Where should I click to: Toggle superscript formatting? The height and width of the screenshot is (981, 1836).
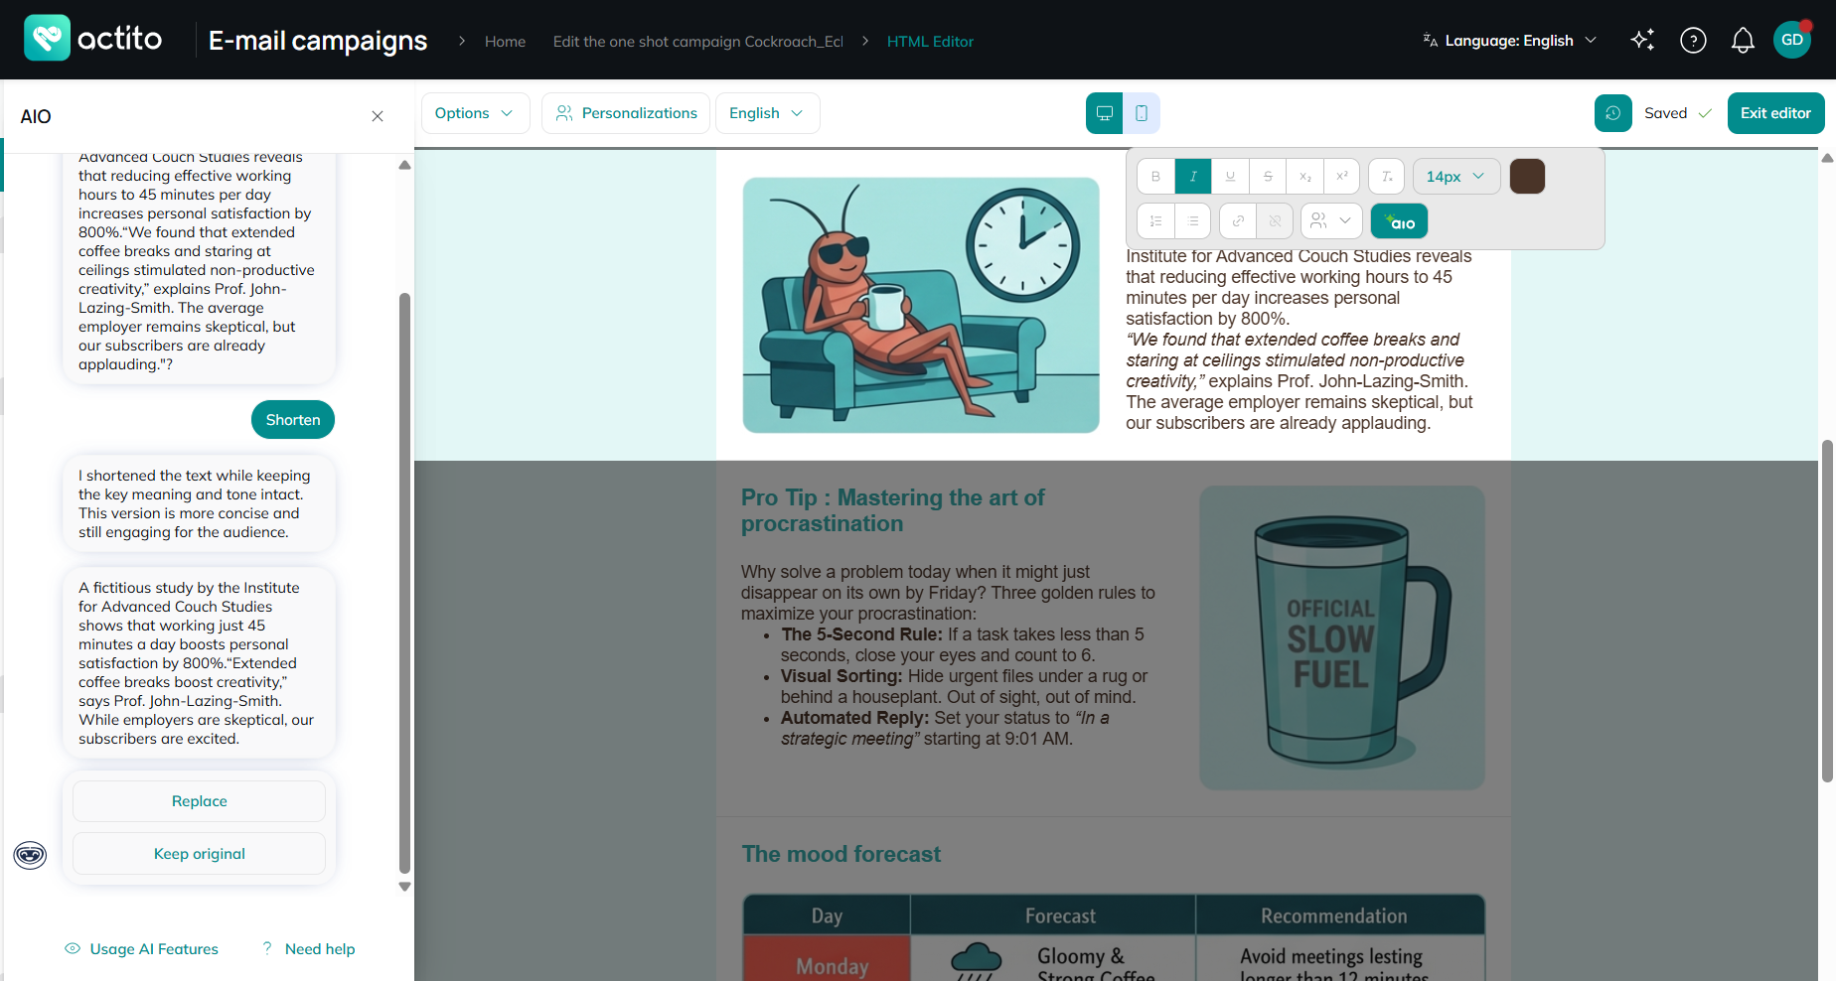tap(1342, 176)
